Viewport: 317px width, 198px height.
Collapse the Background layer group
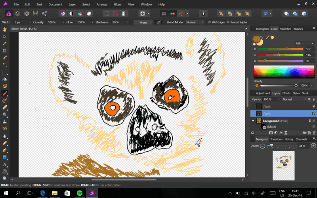coord(253,121)
